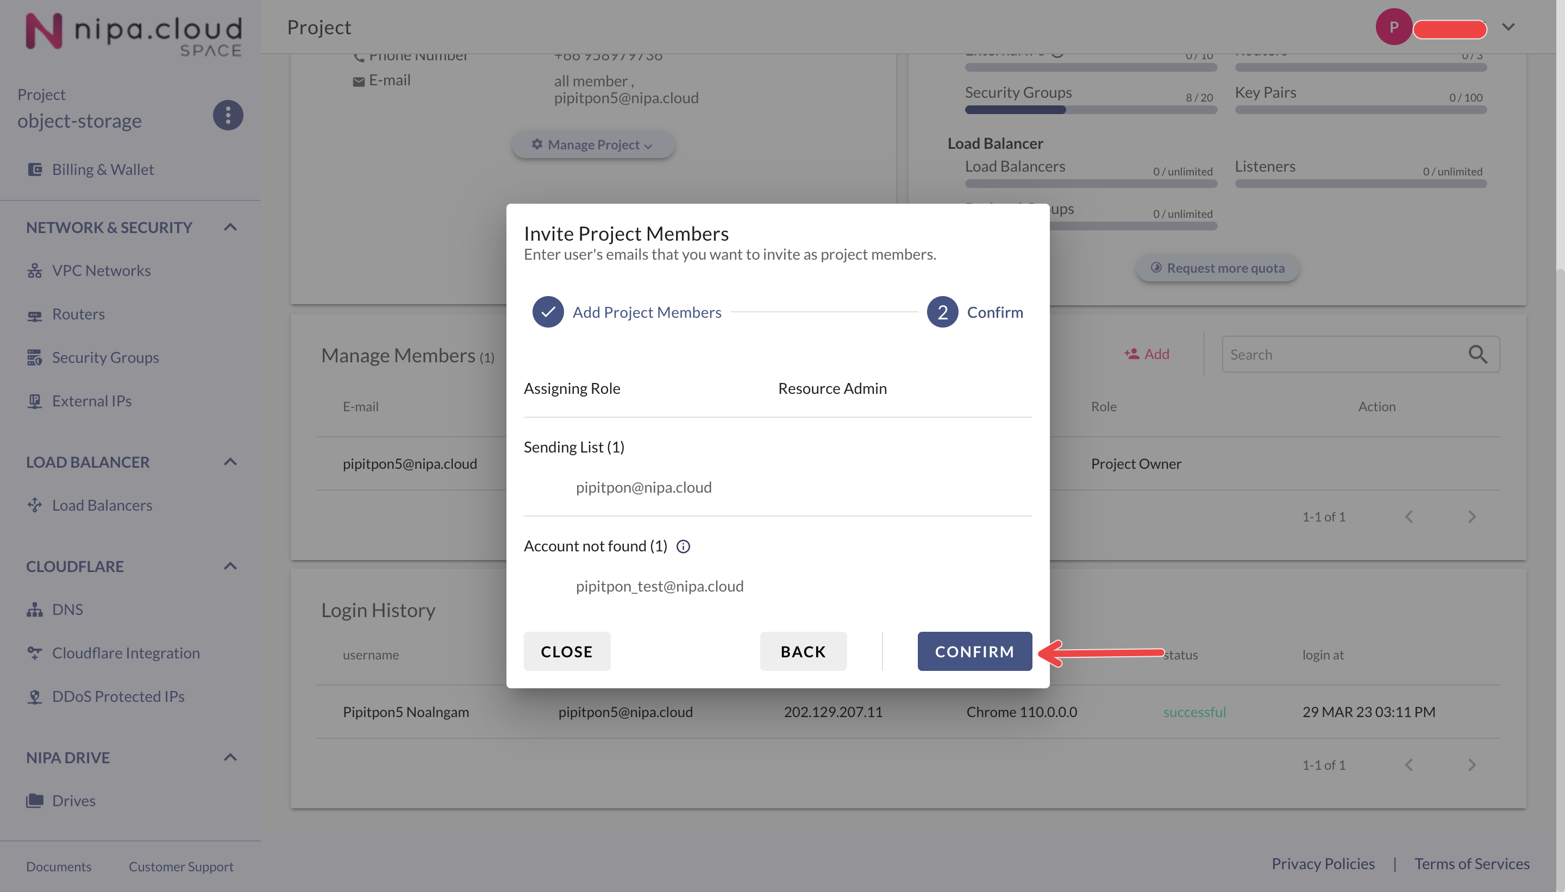Click the VPC Networks icon
The image size is (1565, 892).
click(x=35, y=271)
